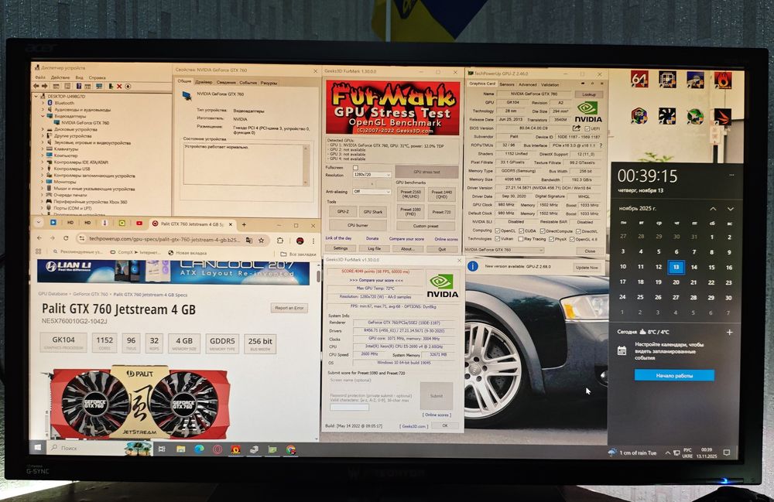774x502 pixels.
Task: Click the help question mark icon in Device Manager
Action: (79, 87)
